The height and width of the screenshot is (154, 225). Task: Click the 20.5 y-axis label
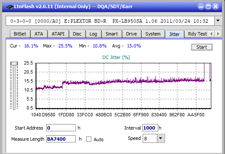tap(29, 72)
